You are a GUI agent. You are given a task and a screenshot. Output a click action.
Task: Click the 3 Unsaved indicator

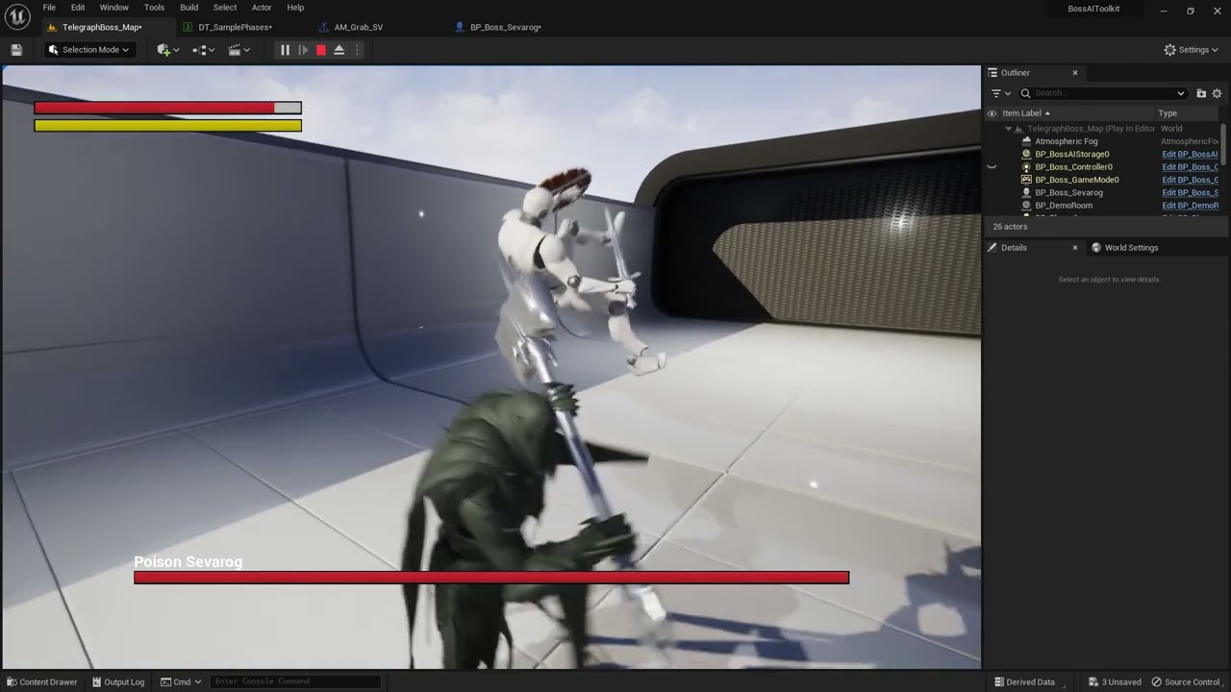tap(1115, 682)
